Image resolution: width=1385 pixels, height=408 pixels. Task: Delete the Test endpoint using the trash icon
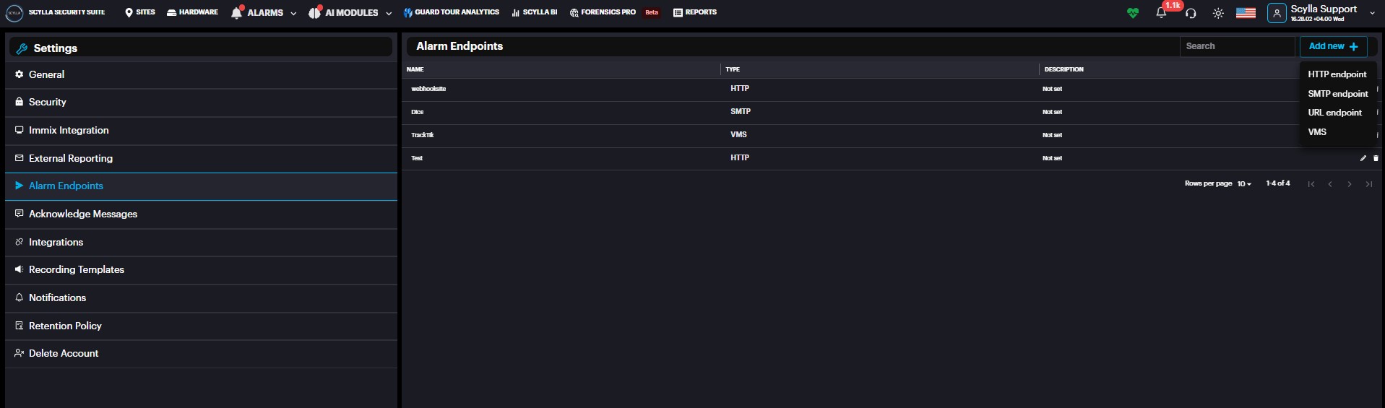(1376, 158)
